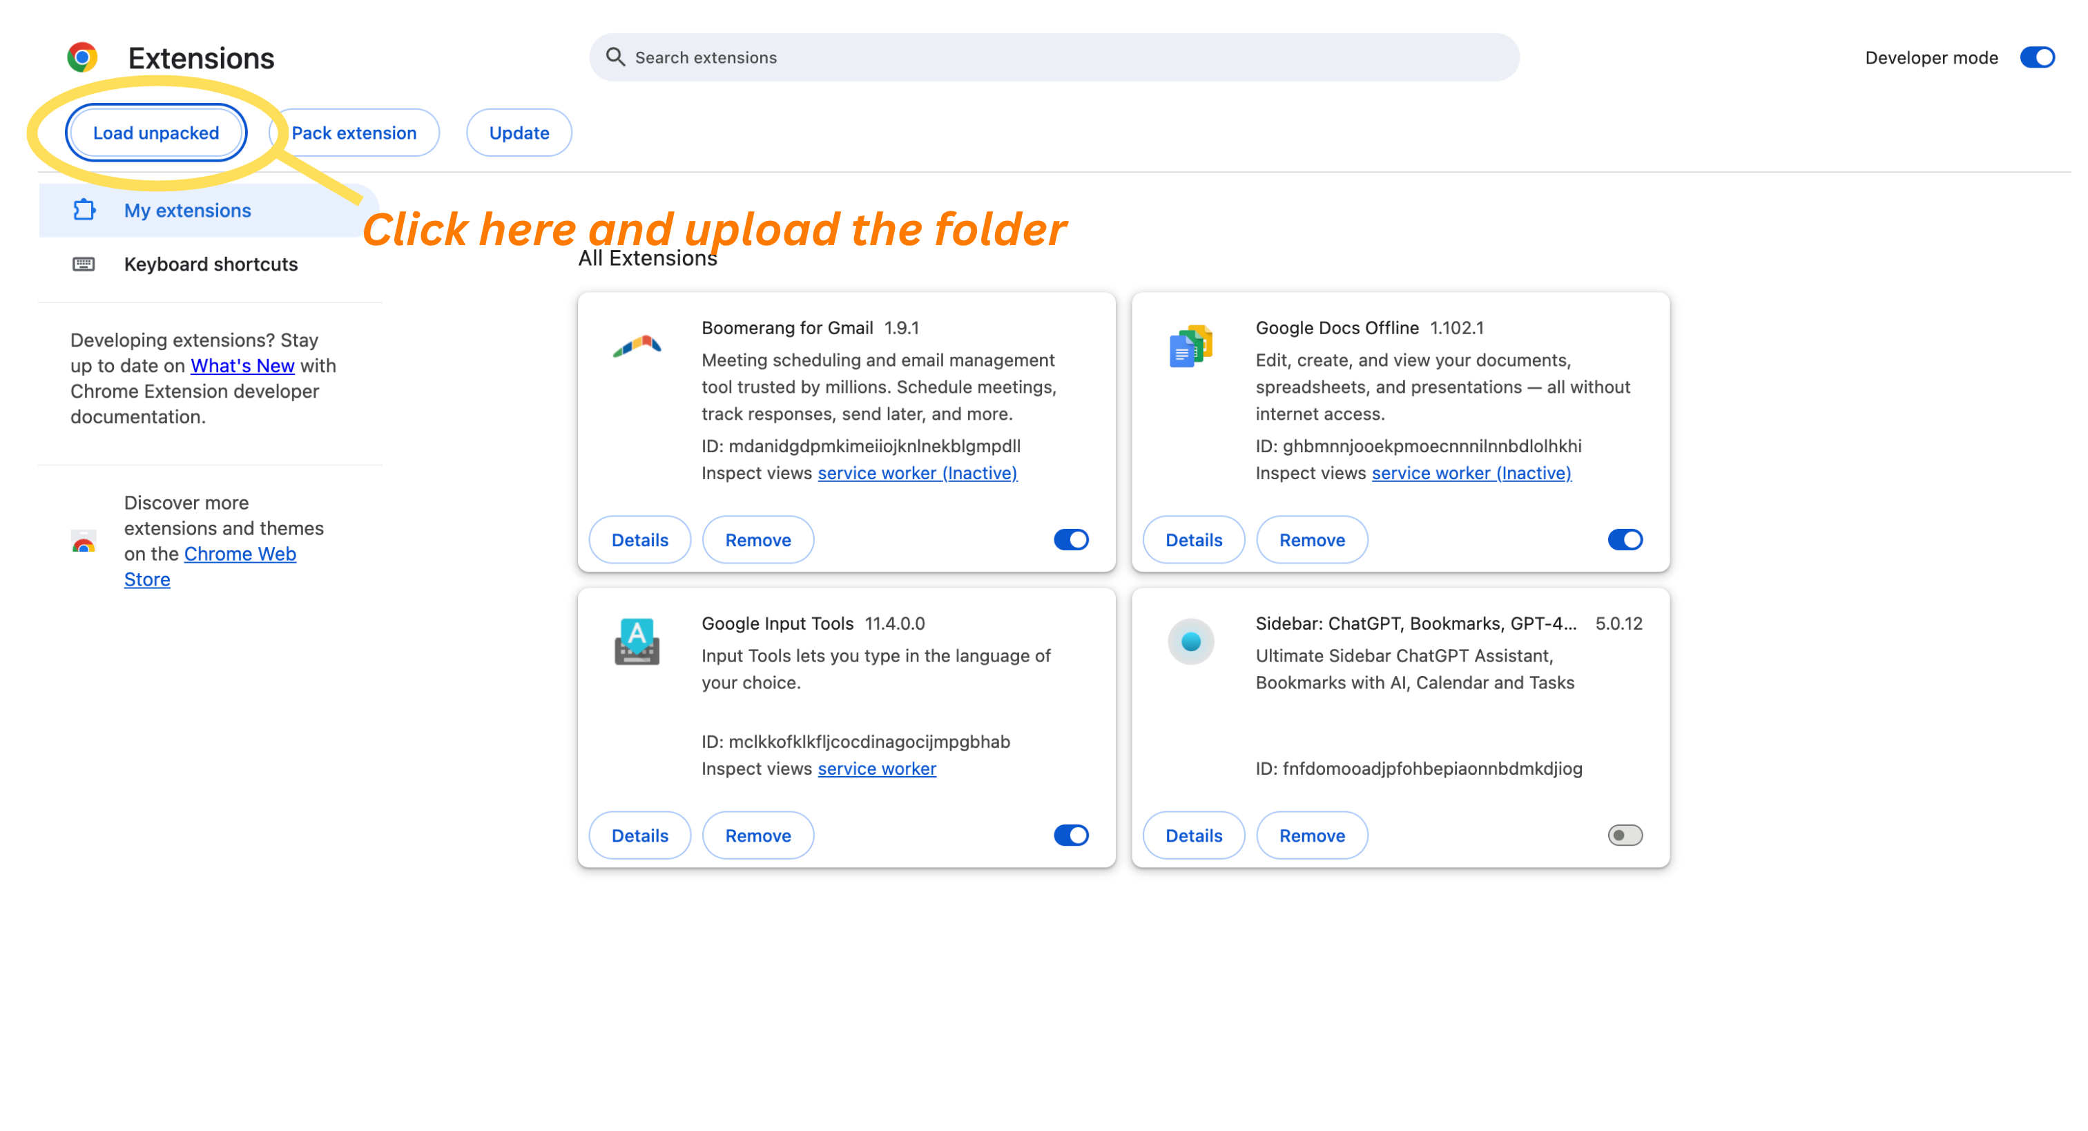Disable the Boomerang for Gmail extension

click(1070, 540)
